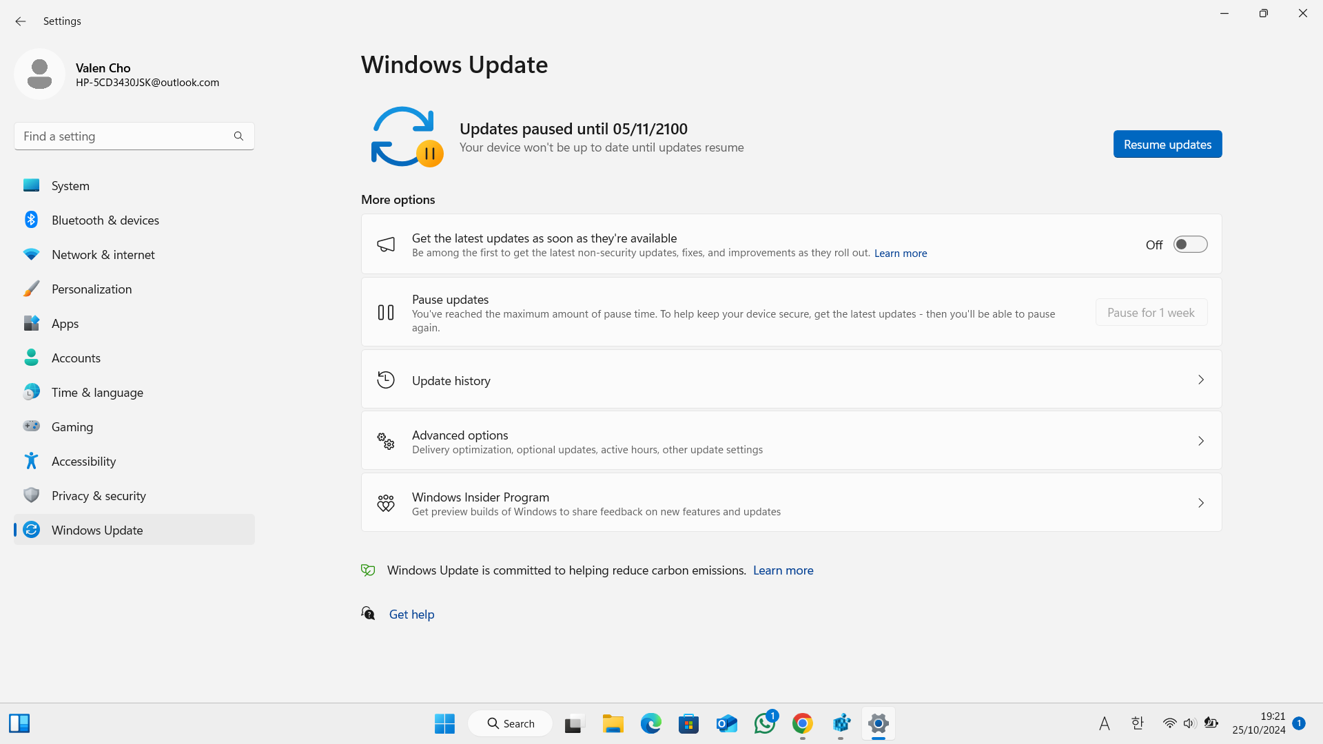Viewport: 1323px width, 744px height.
Task: Click the Privacy & security shield icon
Action: pos(31,495)
